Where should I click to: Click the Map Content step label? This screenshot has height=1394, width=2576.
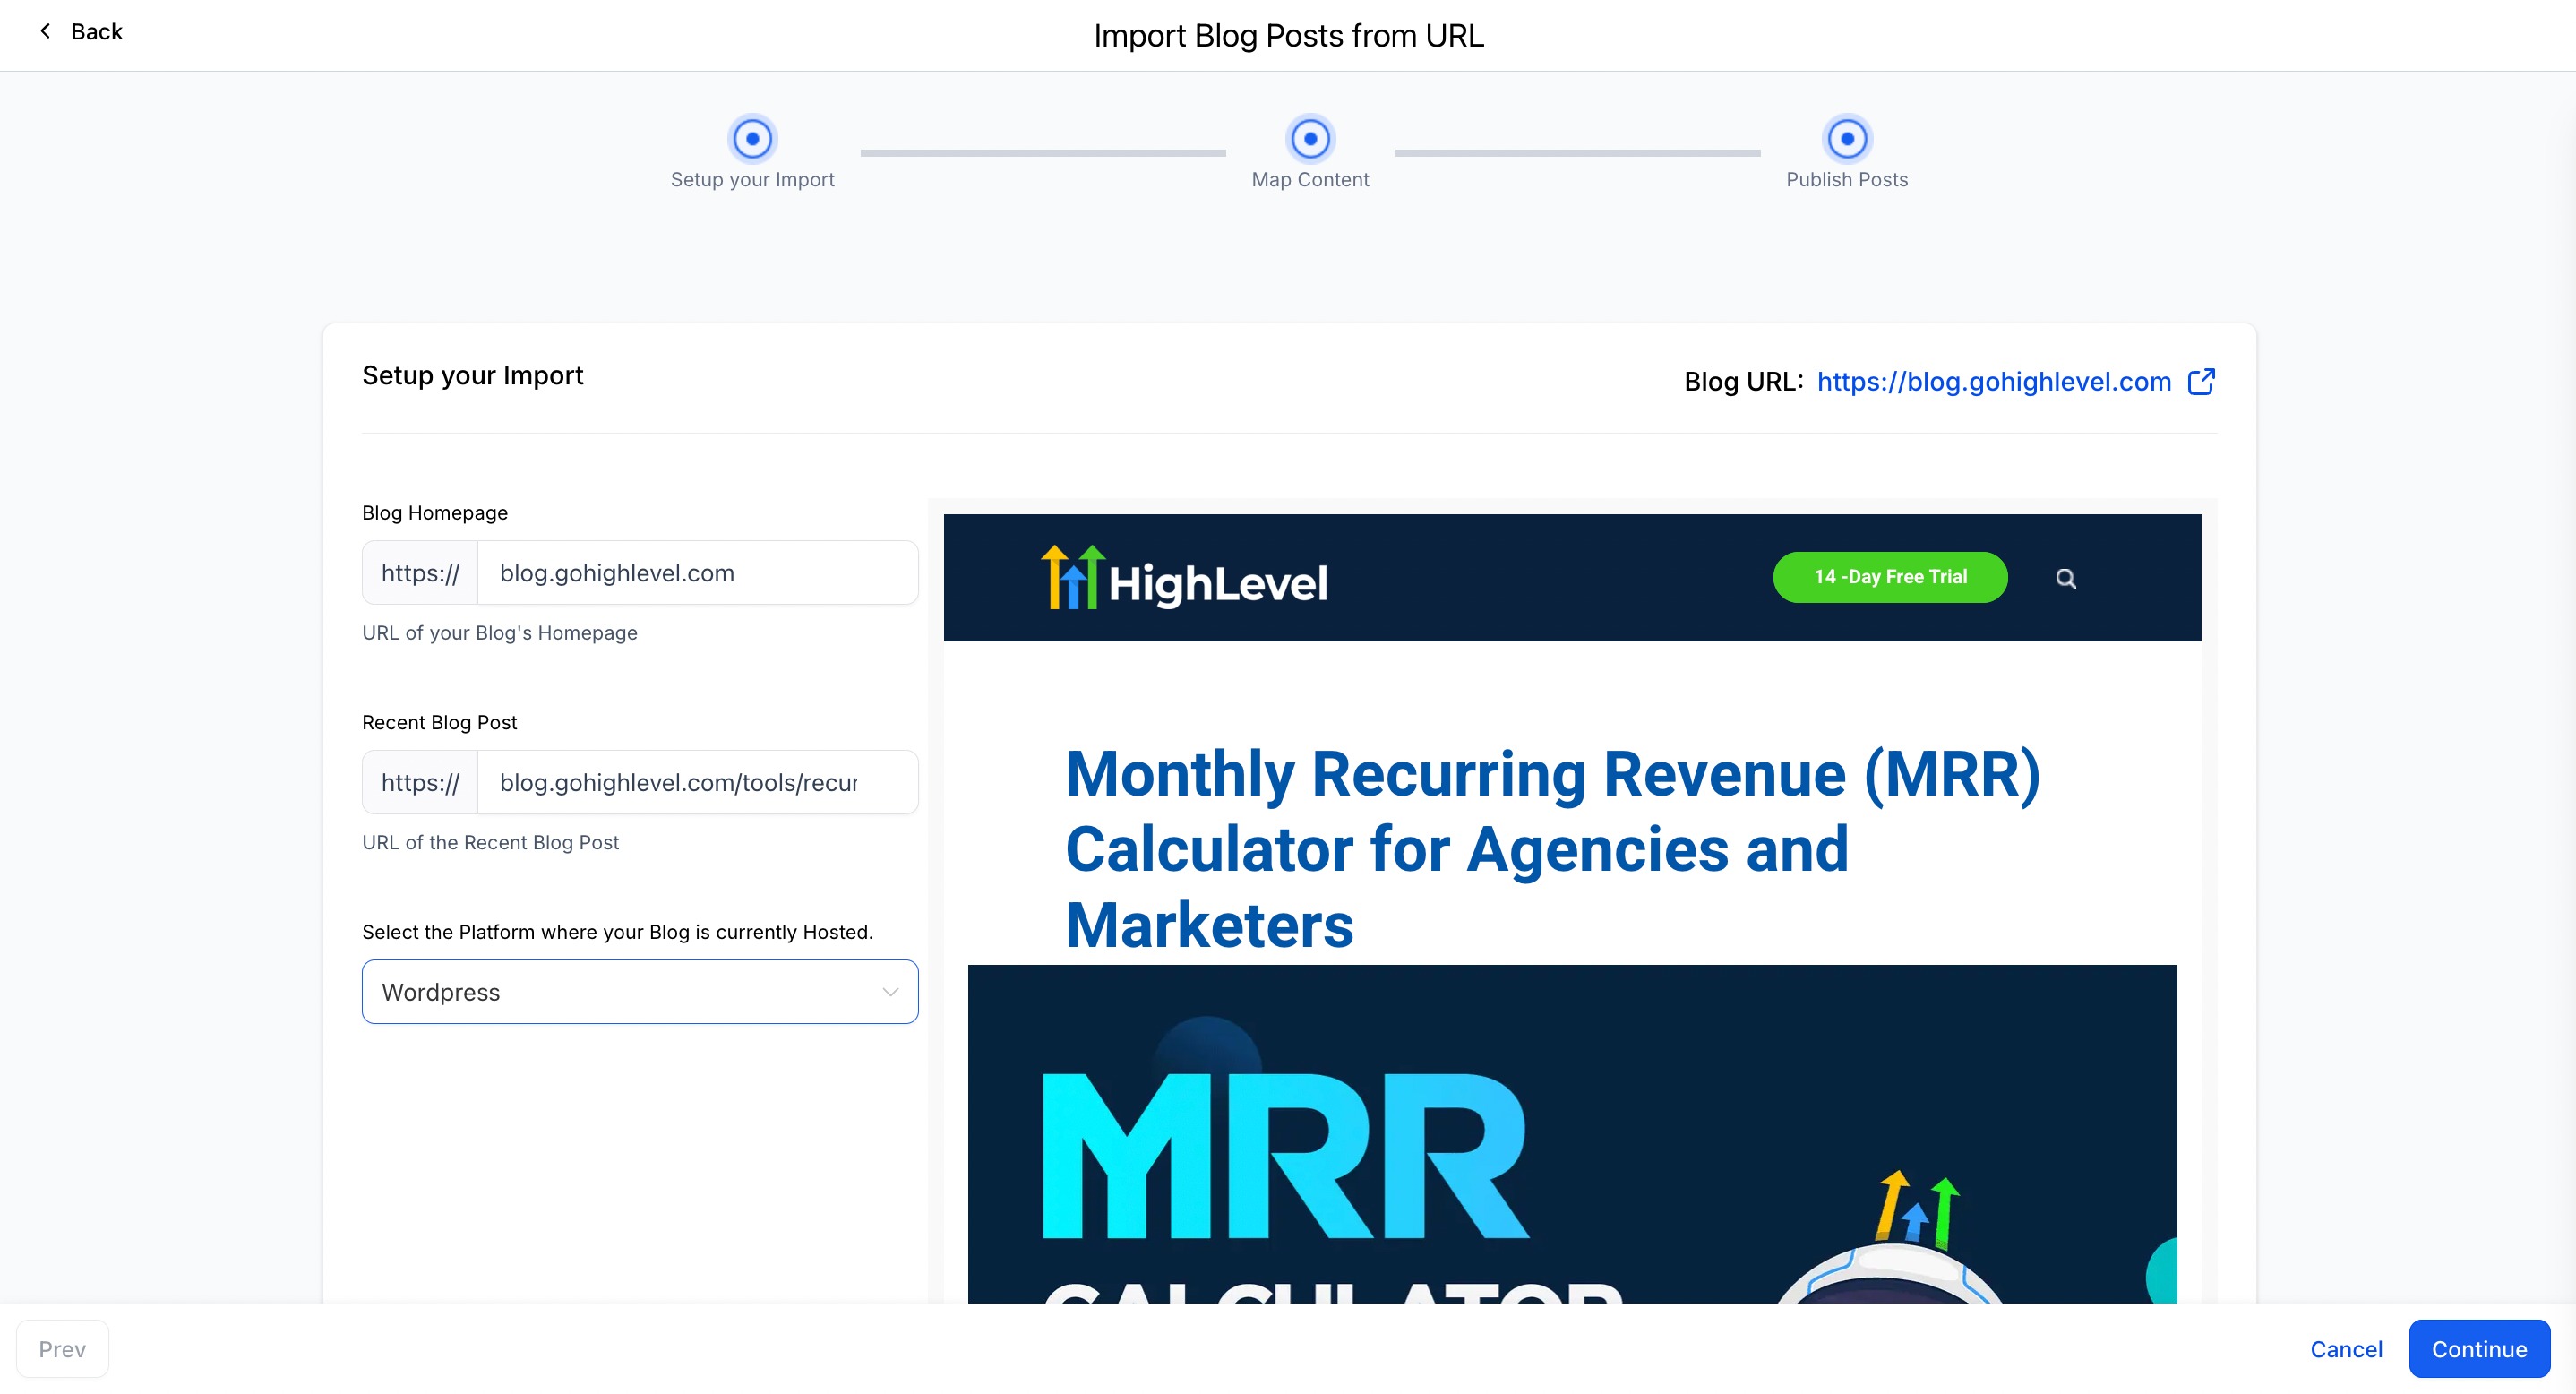point(1309,180)
